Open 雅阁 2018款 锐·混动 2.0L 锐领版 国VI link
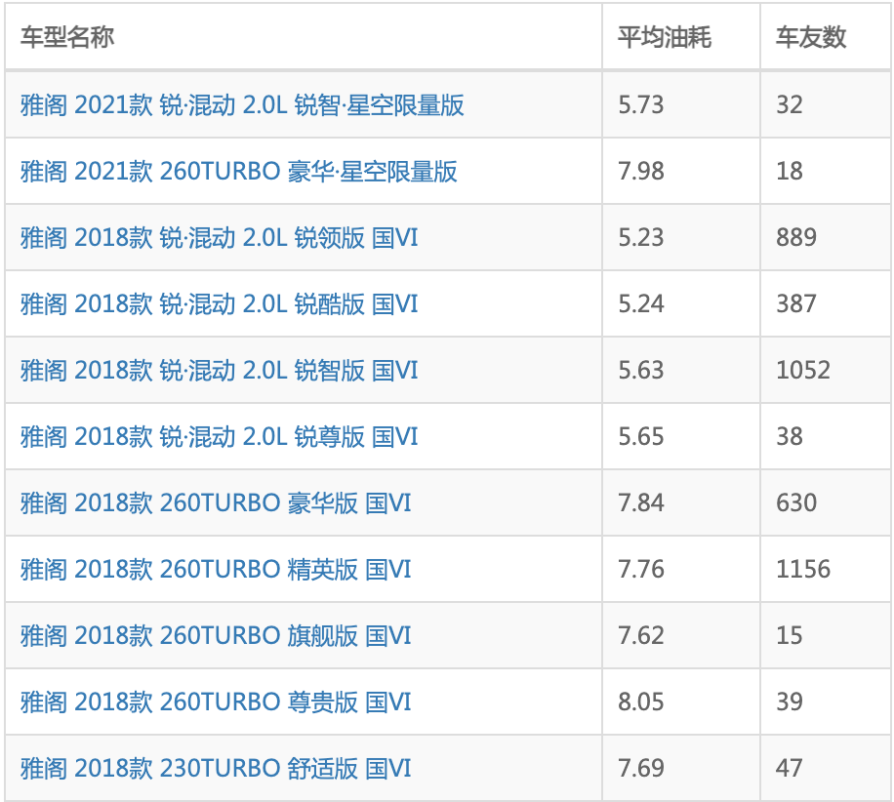894x802 pixels. point(220,238)
